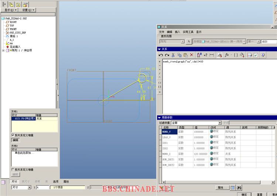Click the 属性... button below parameters table
The height and width of the screenshot is (196, 277).
[222, 187]
